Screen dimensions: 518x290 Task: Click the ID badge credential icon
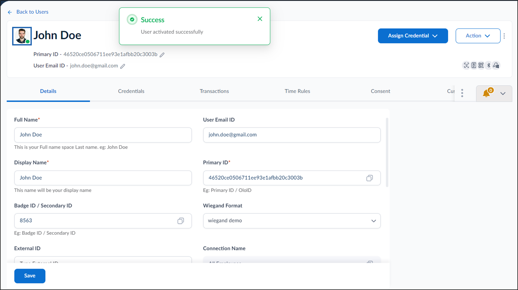coord(474,65)
